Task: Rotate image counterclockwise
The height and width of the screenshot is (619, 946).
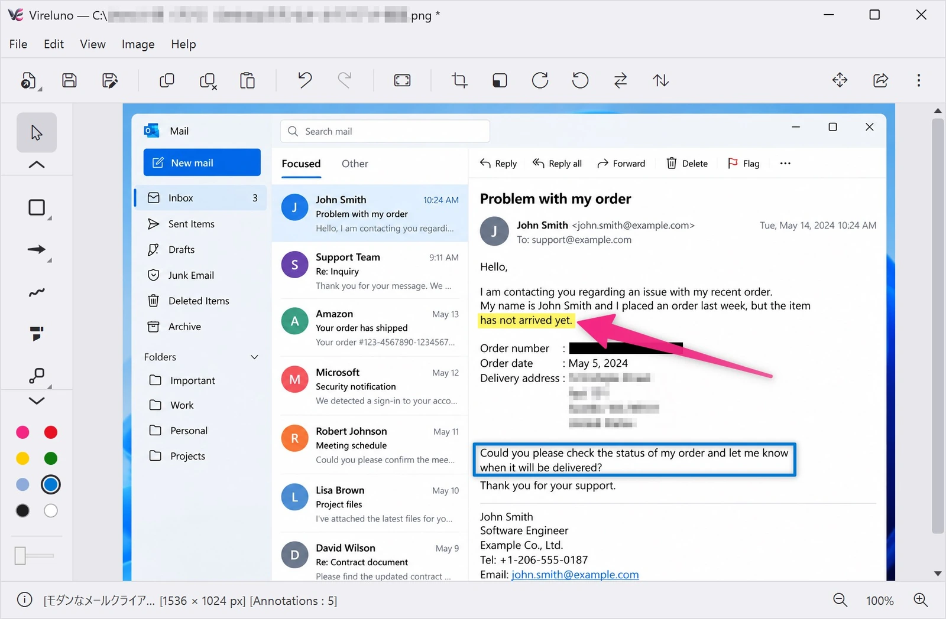Action: point(581,80)
